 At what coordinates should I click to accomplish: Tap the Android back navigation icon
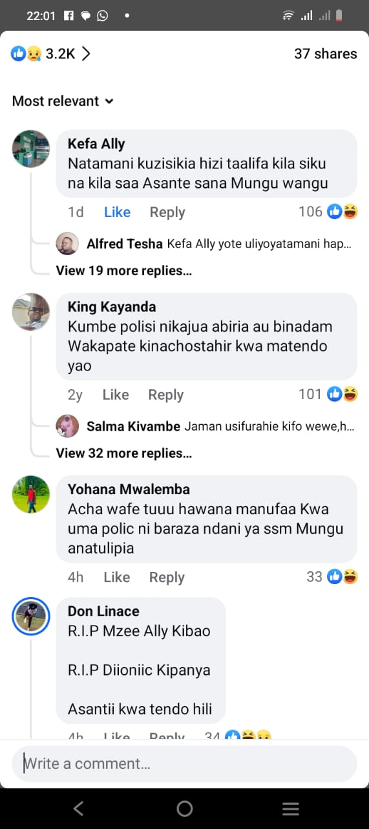(x=78, y=808)
